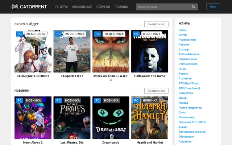Select the Рогалик genre link
This screenshot has width=232, height=145.
click(x=184, y=45)
